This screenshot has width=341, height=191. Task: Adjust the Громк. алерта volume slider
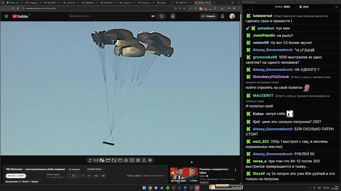[x=154, y=176]
